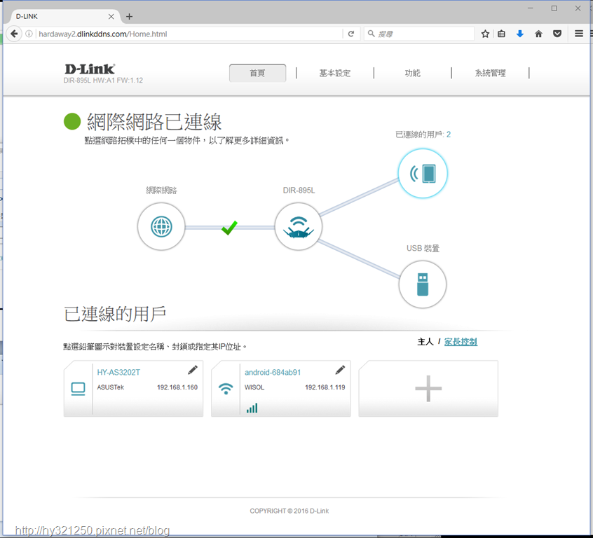Image resolution: width=593 pixels, height=538 pixels.
Task: Select the DIR-895L router icon
Action: click(x=299, y=227)
